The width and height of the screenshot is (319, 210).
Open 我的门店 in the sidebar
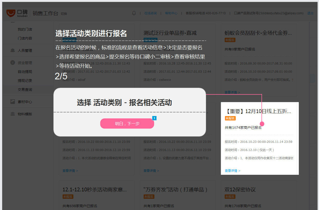click(25, 29)
